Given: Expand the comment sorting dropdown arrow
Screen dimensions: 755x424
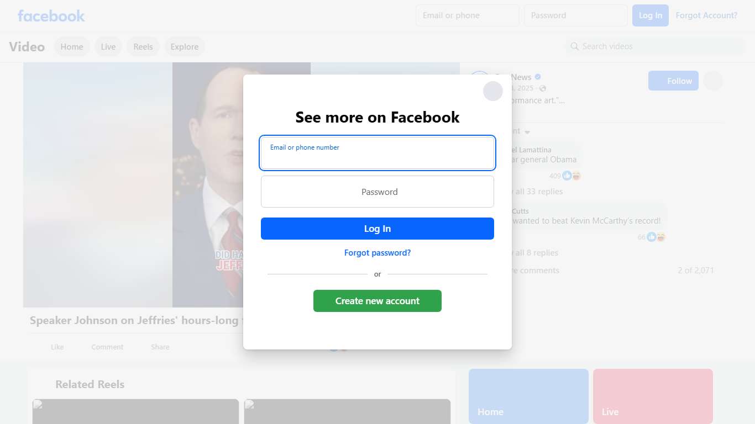Looking at the screenshot, I should (527, 132).
